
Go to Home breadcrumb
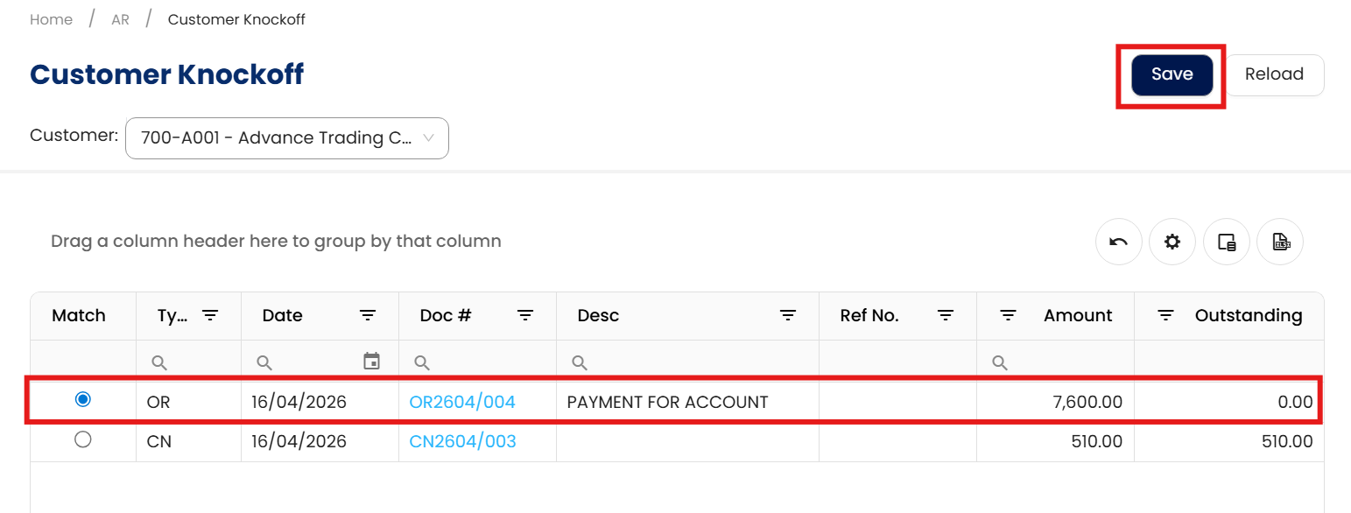51,19
